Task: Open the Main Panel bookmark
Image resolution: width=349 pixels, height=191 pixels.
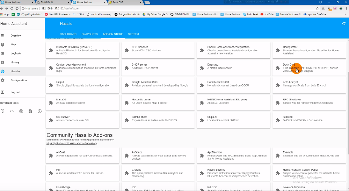Action: (x=251, y=14)
